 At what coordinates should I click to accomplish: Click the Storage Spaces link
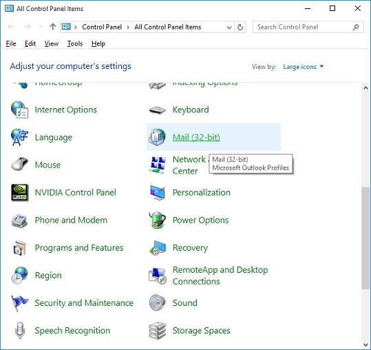202,331
